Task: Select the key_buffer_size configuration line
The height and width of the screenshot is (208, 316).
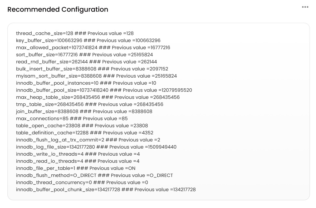Action: (x=88, y=40)
